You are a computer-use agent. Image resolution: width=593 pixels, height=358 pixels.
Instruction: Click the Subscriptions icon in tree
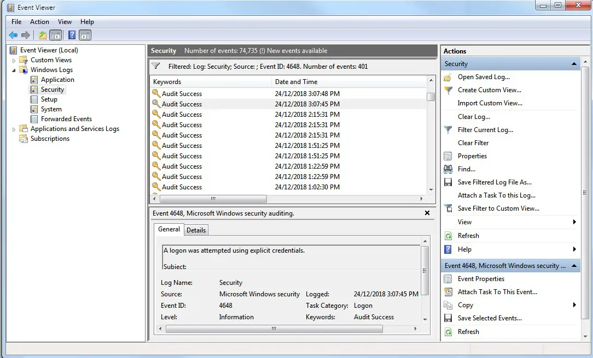24,139
